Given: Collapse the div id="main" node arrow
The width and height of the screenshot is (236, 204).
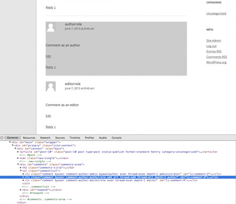Looking at the screenshot, I should click(x=10, y=142).
